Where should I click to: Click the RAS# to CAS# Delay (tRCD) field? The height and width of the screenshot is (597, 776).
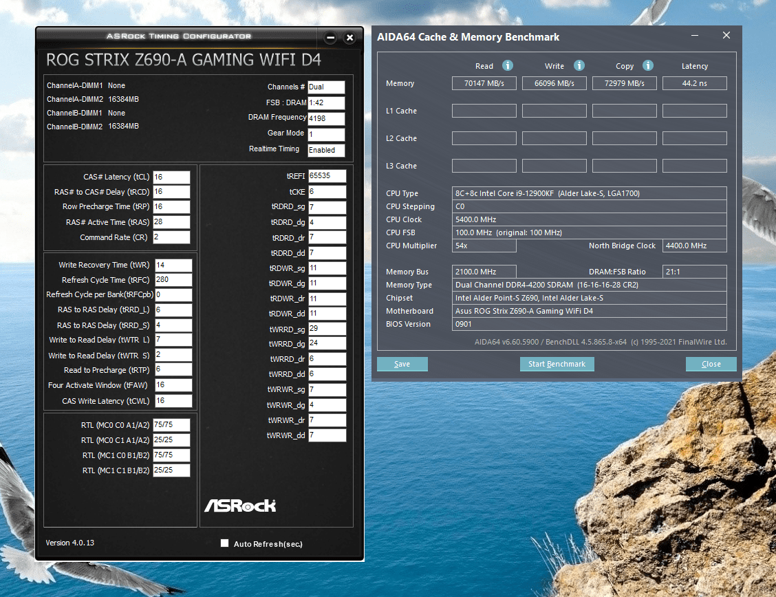click(171, 192)
